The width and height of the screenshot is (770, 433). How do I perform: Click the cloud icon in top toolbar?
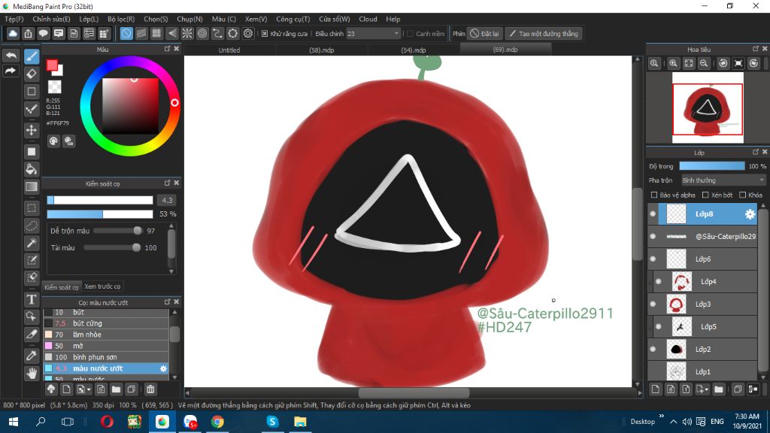coord(13,33)
